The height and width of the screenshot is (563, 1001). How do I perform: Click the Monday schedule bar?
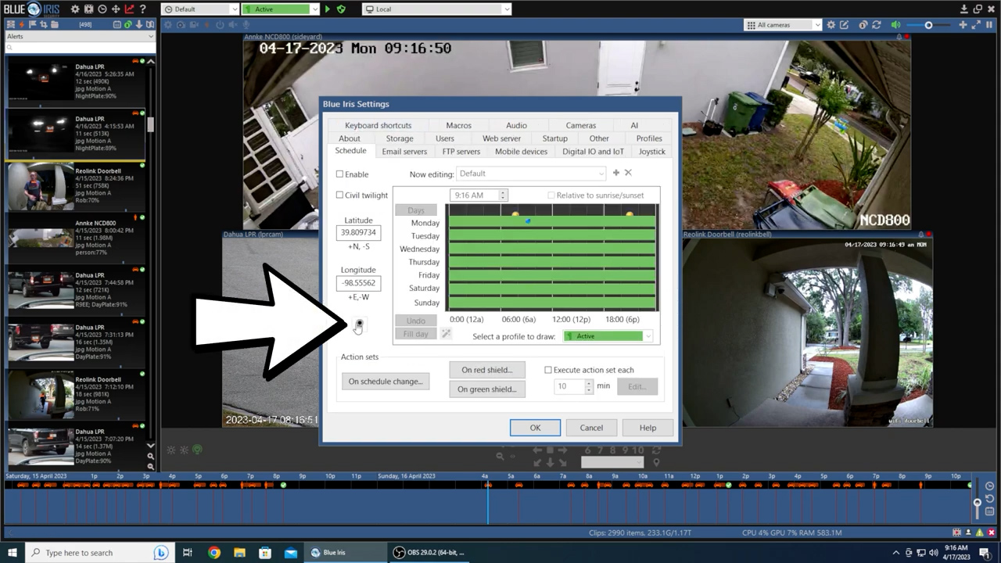[x=552, y=223]
